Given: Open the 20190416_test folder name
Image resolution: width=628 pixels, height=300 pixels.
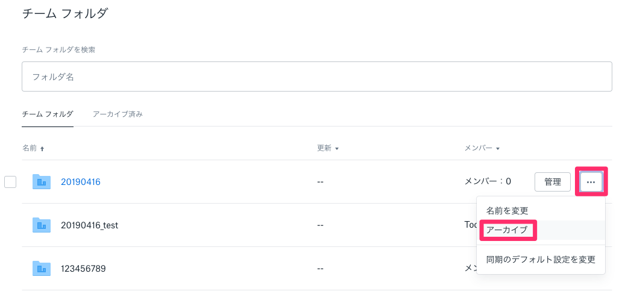Looking at the screenshot, I should pos(90,225).
